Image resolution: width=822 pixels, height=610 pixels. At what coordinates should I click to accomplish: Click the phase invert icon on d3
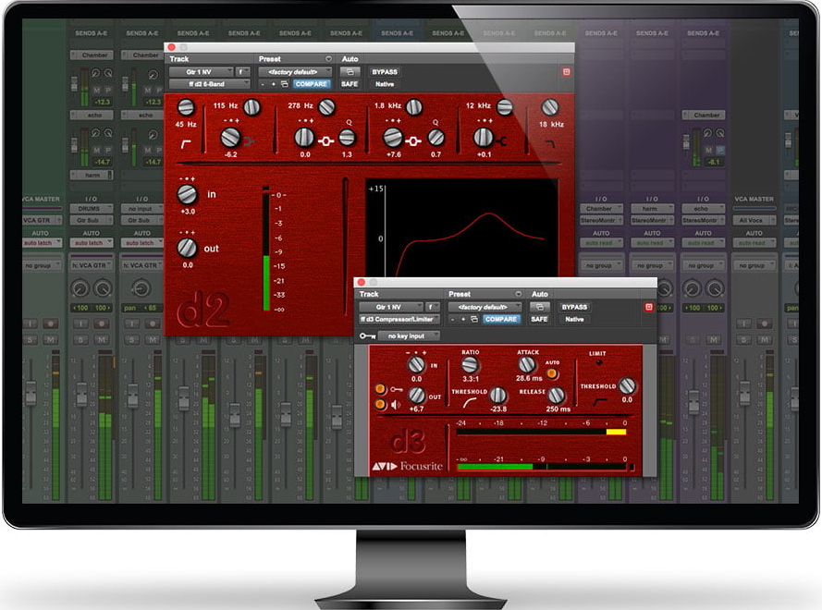[x=380, y=389]
